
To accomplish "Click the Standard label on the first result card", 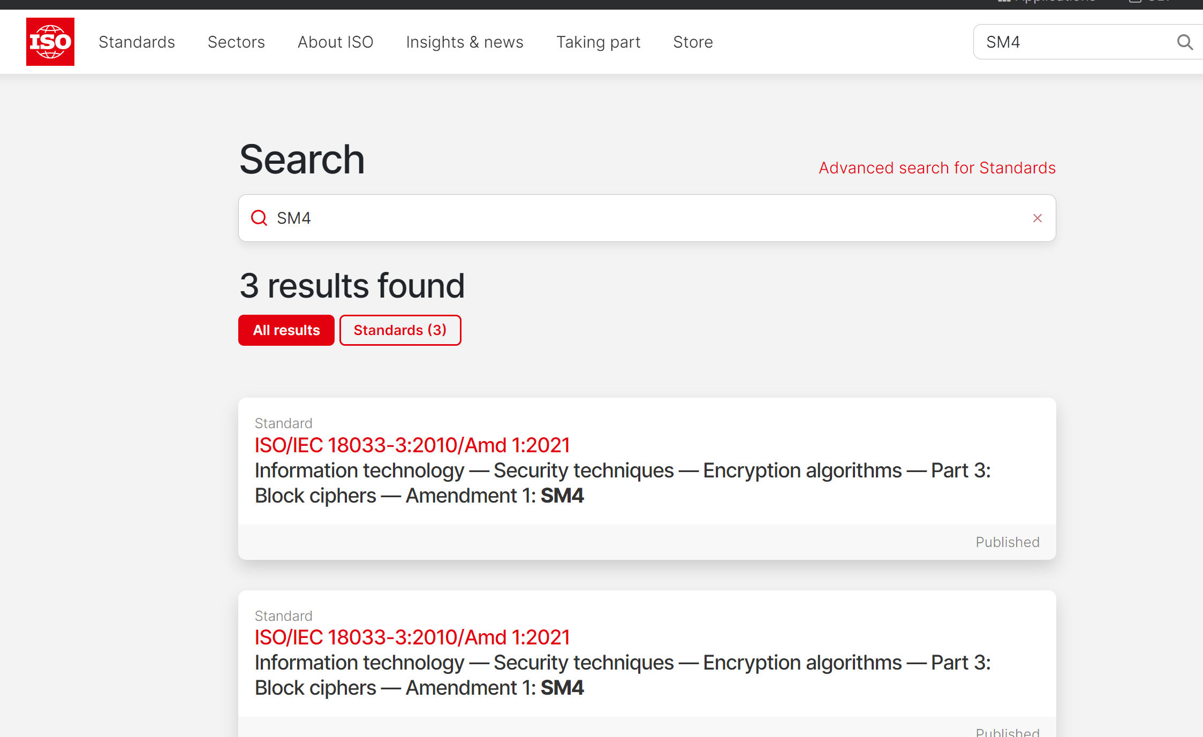I will coord(283,423).
